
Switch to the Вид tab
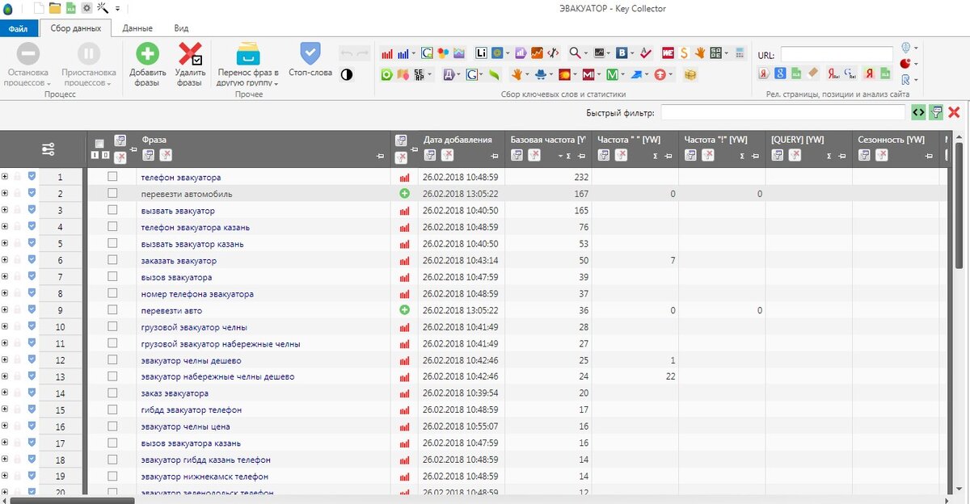(x=182, y=28)
